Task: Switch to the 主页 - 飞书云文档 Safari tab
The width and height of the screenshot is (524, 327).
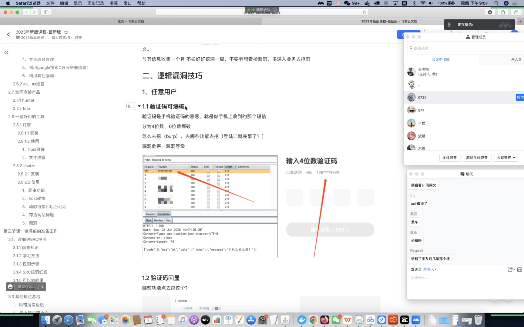Action: pos(131,21)
